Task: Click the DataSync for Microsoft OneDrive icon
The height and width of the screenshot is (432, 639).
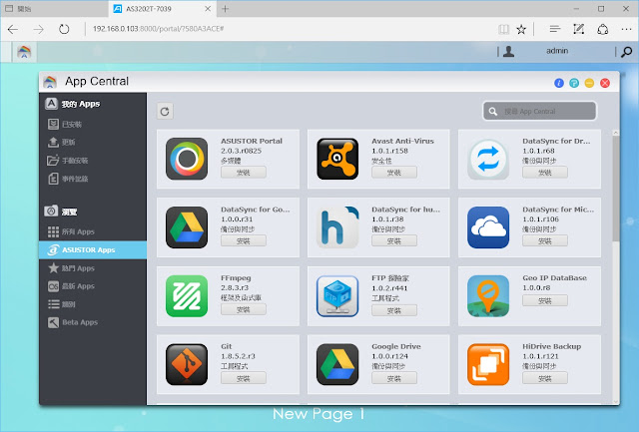Action: (488, 227)
